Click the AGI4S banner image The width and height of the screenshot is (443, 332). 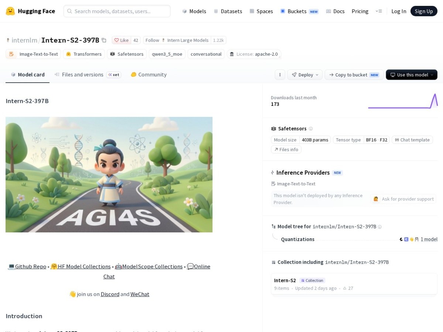tap(109, 174)
